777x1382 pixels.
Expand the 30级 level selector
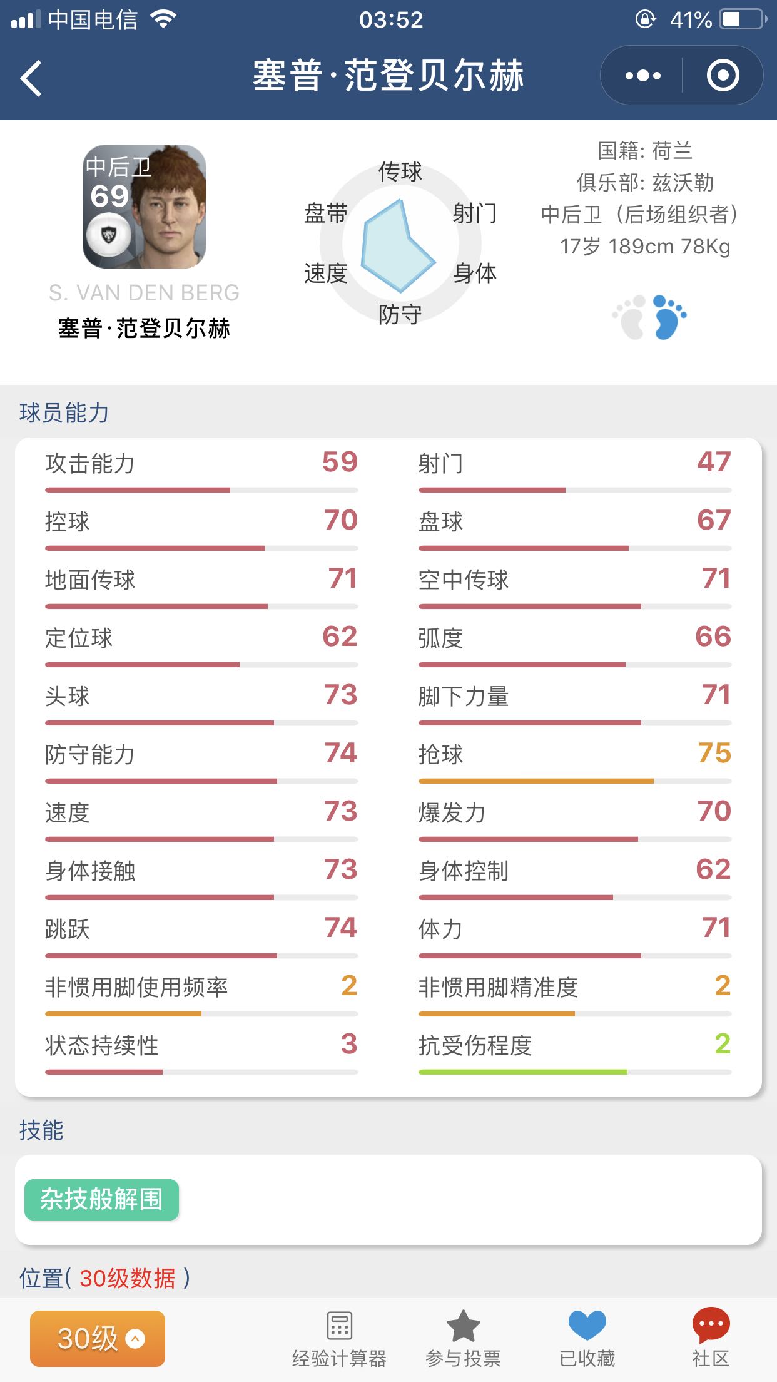click(x=98, y=1338)
